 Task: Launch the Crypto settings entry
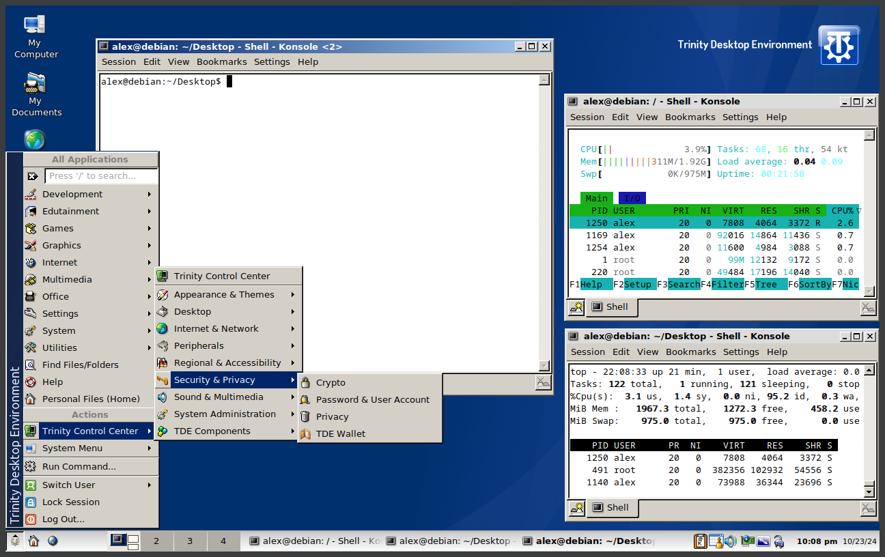(331, 383)
